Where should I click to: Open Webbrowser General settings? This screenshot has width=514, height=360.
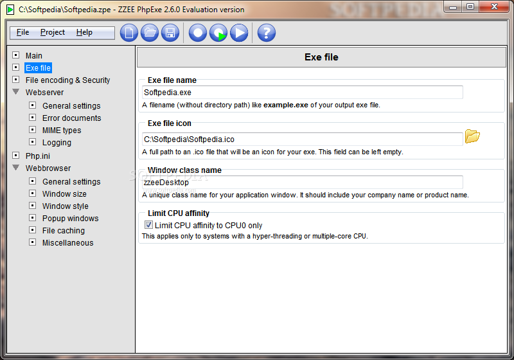[x=71, y=182]
